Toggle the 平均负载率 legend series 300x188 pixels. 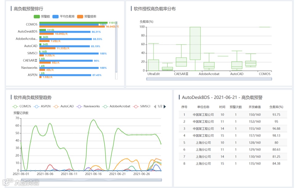click(64, 16)
